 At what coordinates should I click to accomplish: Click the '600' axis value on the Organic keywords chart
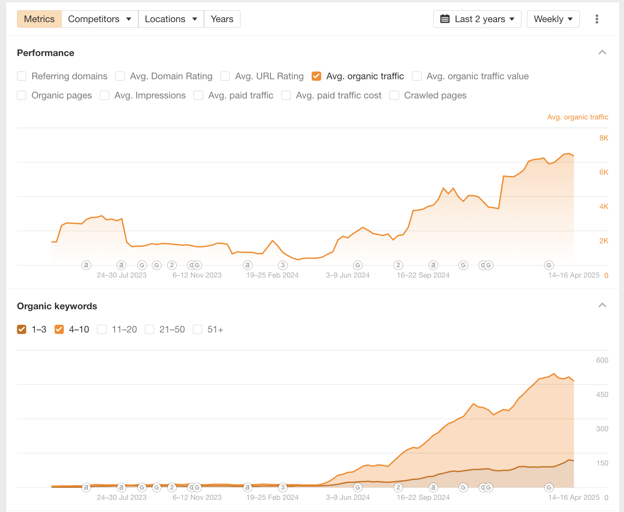(x=602, y=361)
